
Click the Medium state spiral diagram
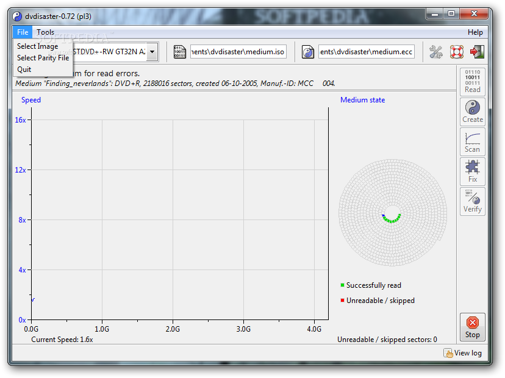pyautogui.click(x=393, y=213)
